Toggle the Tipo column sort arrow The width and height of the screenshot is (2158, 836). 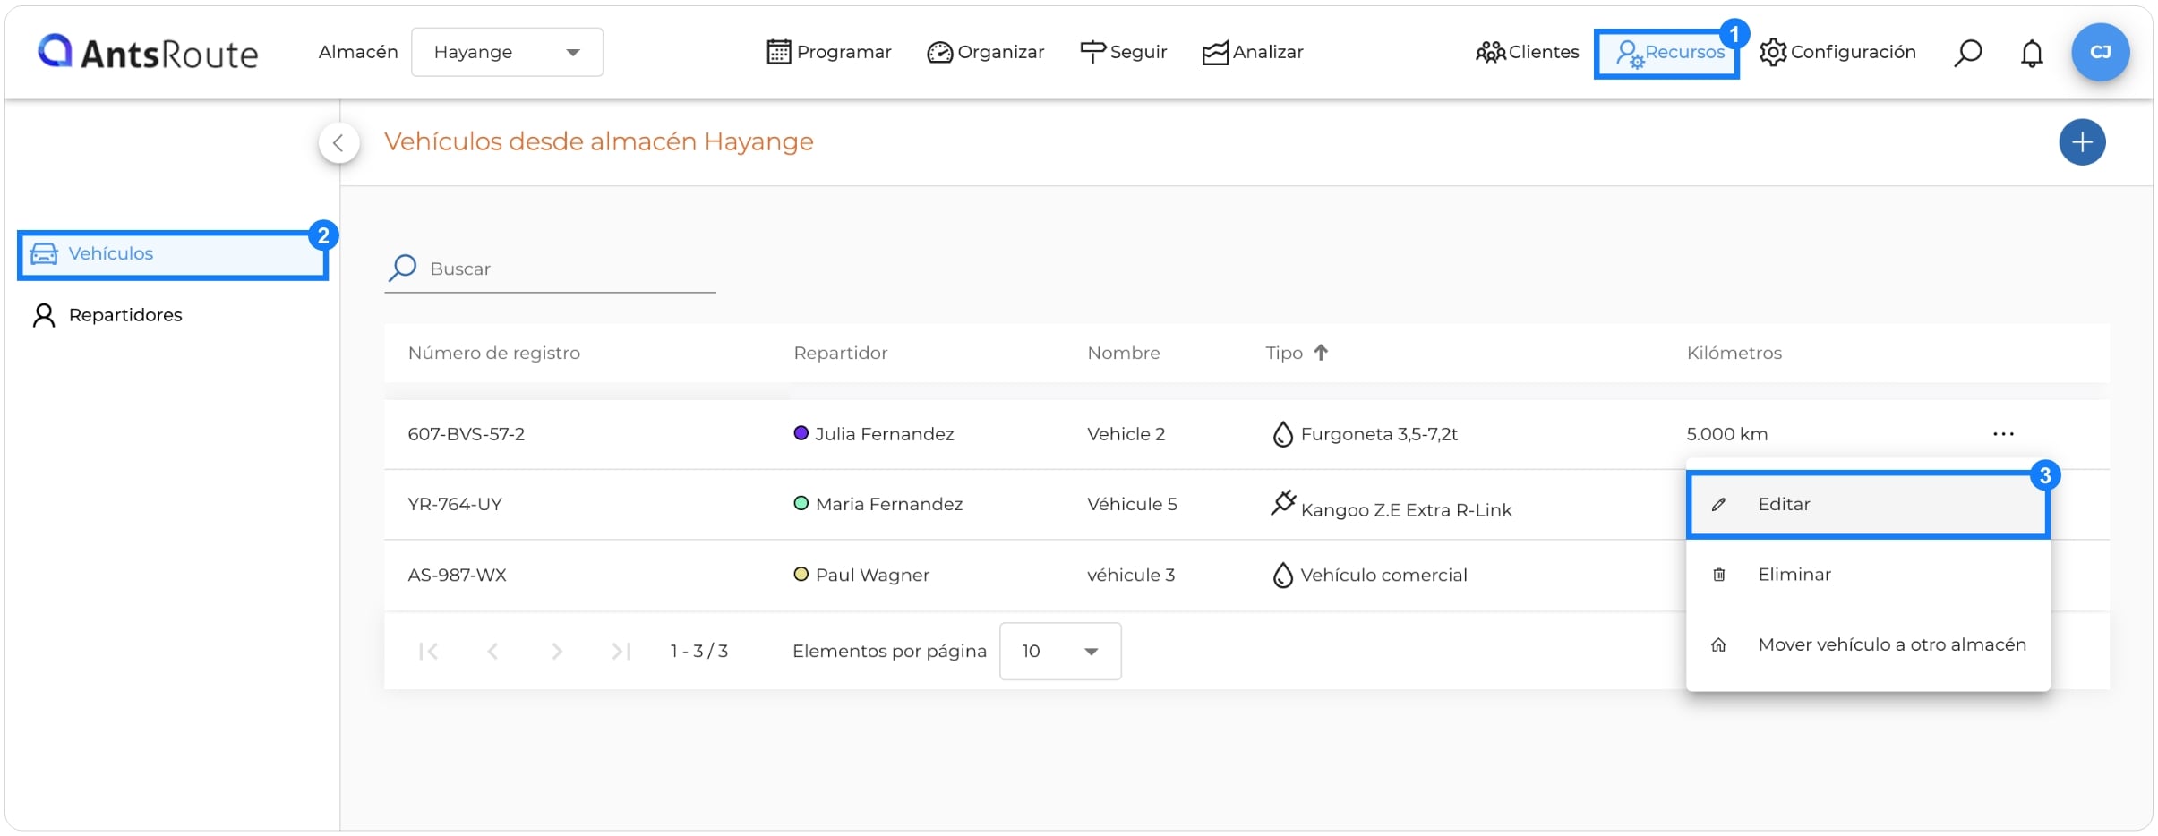click(x=1321, y=352)
